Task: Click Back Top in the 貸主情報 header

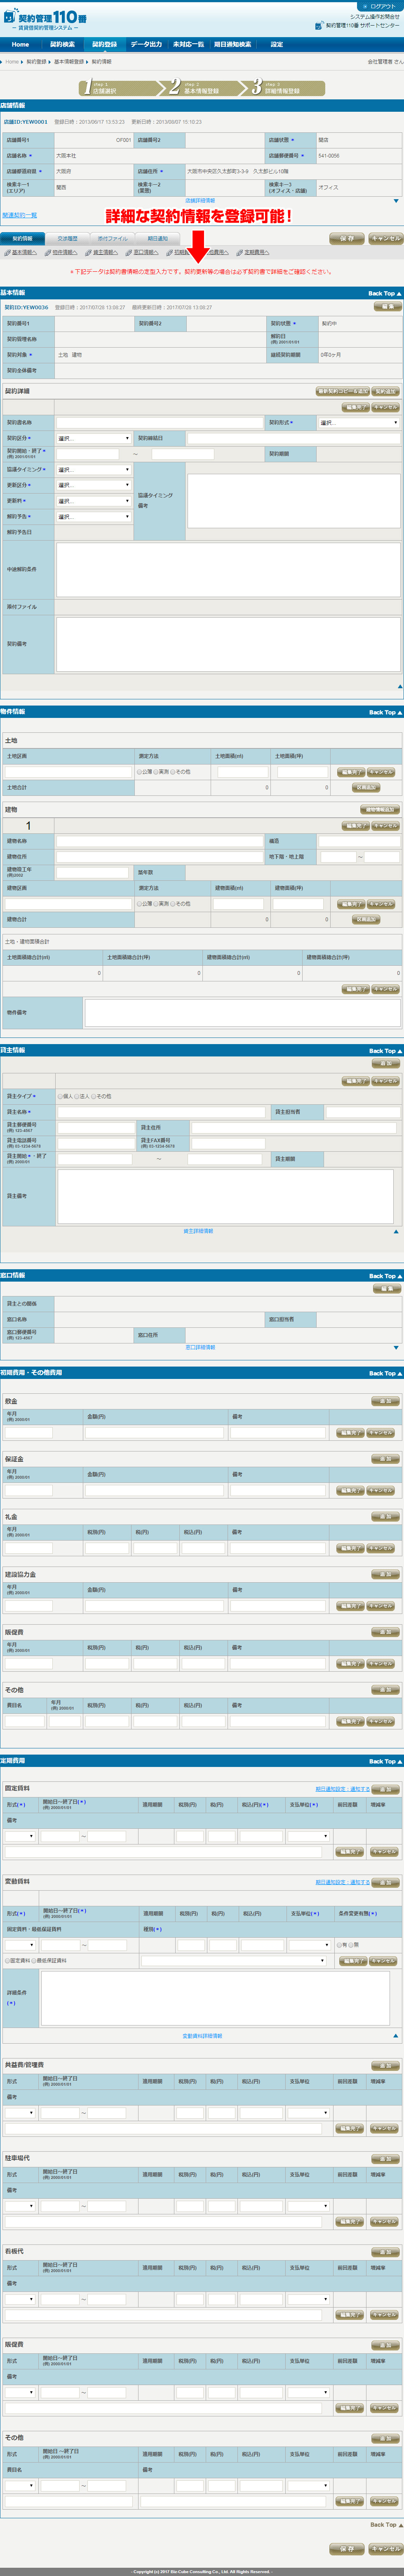Action: [385, 1051]
